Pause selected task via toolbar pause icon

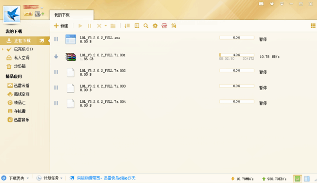(x=90, y=26)
